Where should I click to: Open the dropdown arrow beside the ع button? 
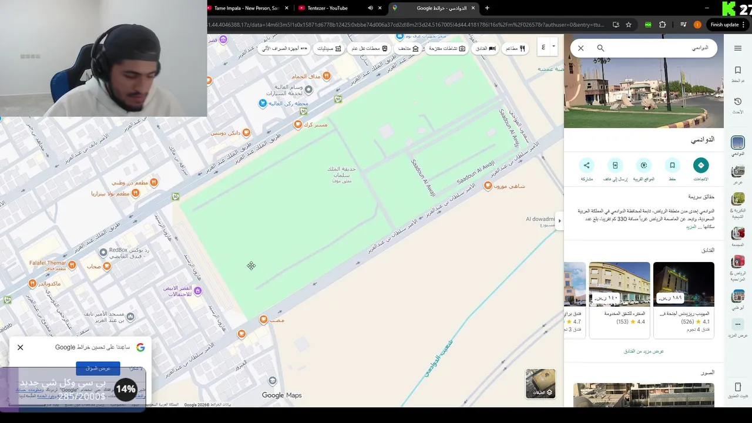pyautogui.click(x=553, y=47)
